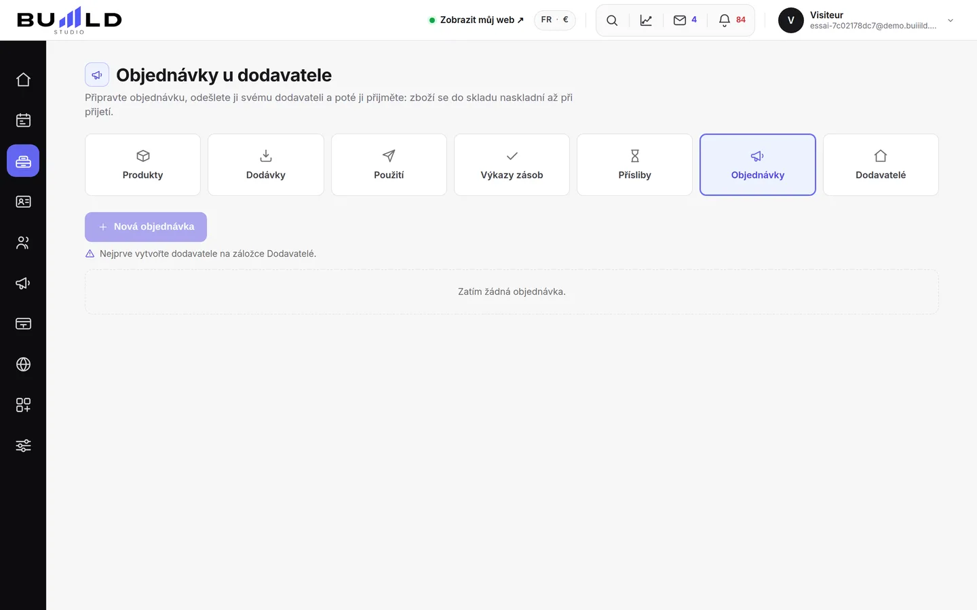The width and height of the screenshot is (977, 610).
Task: Open the messages envelope icon
Action: tap(679, 20)
